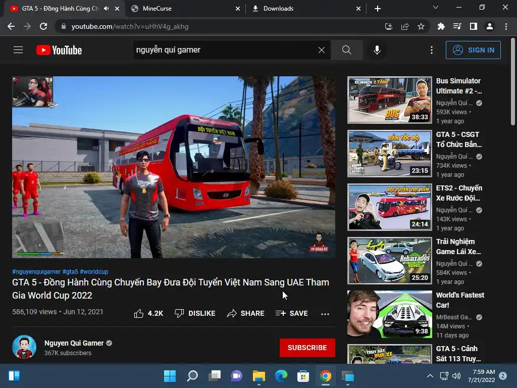The width and height of the screenshot is (517, 388).
Task: Clear the search box text with X
Action: [x=322, y=50]
